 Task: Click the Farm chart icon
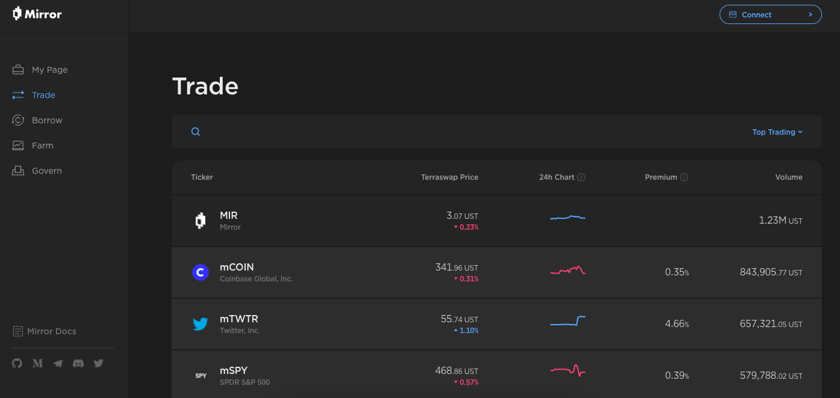[x=18, y=145]
